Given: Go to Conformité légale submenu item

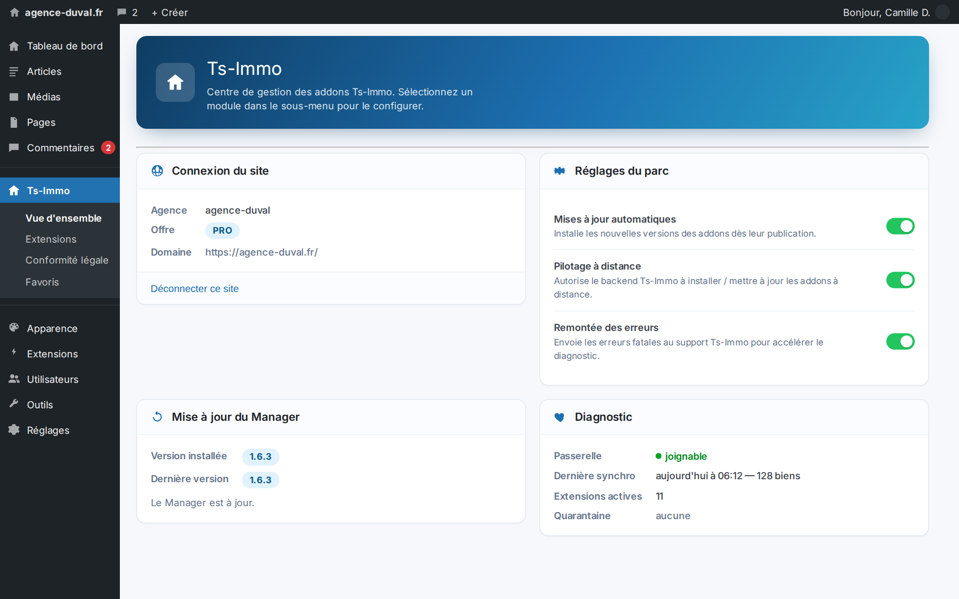Looking at the screenshot, I should pyautogui.click(x=67, y=260).
